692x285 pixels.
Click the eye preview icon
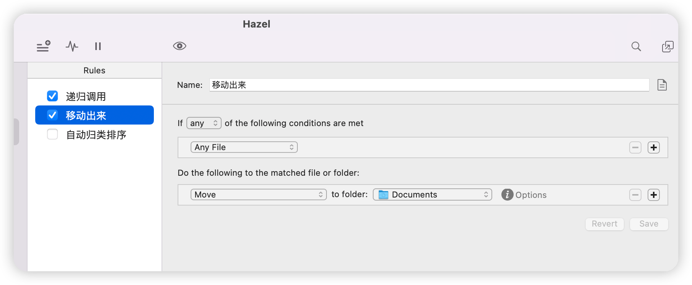pyautogui.click(x=180, y=46)
